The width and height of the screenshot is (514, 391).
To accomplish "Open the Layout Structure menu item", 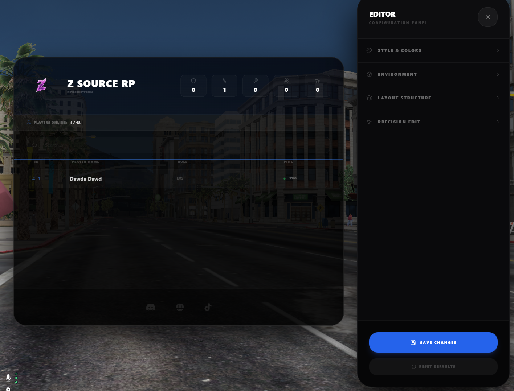I will point(433,98).
